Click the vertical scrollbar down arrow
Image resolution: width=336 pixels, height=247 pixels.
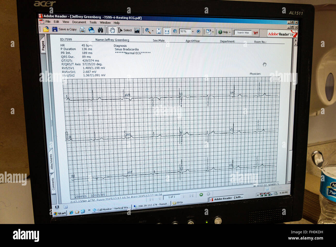[x=289, y=182]
